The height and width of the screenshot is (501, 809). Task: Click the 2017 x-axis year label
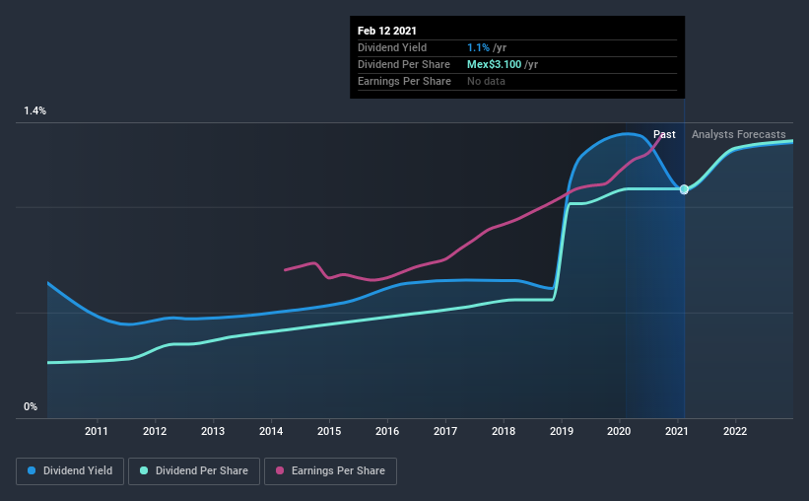445,431
